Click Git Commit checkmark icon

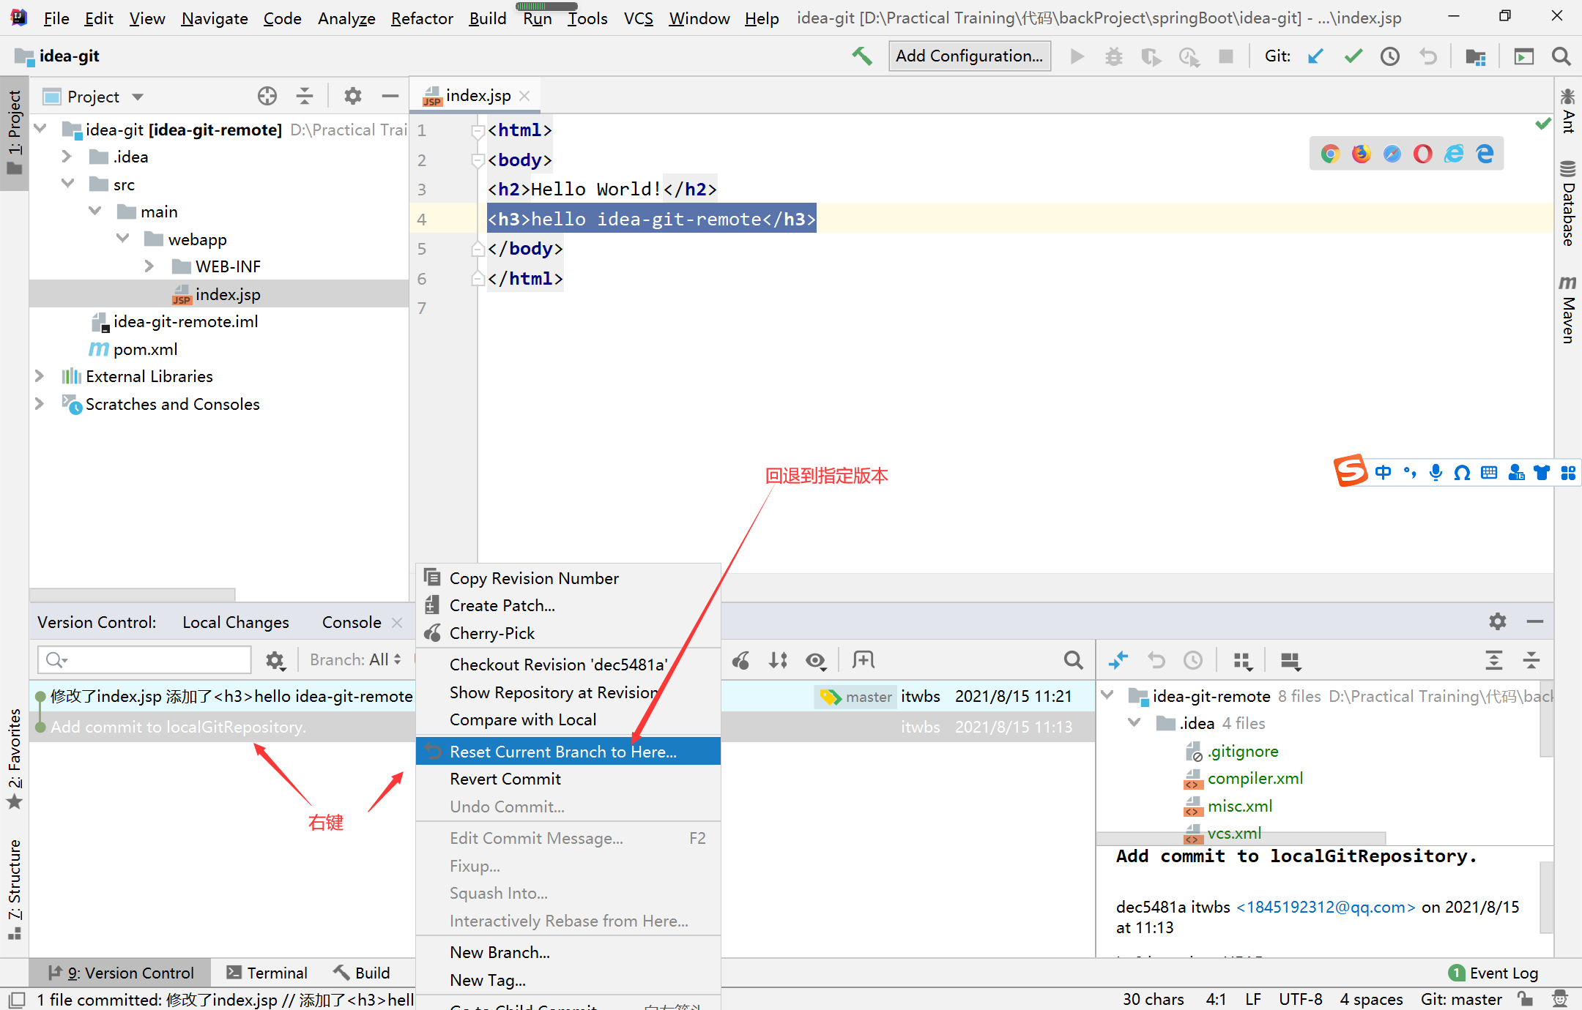1353,56
